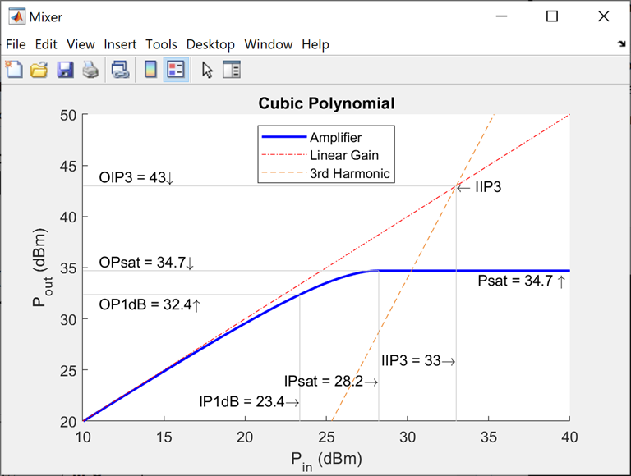Open the Help menu
The image size is (631, 476).
315,44
